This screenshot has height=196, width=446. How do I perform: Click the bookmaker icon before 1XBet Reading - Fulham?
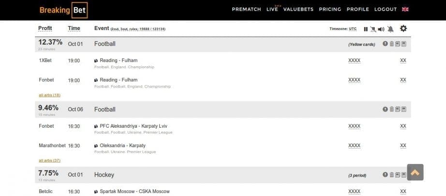[x=96, y=60]
